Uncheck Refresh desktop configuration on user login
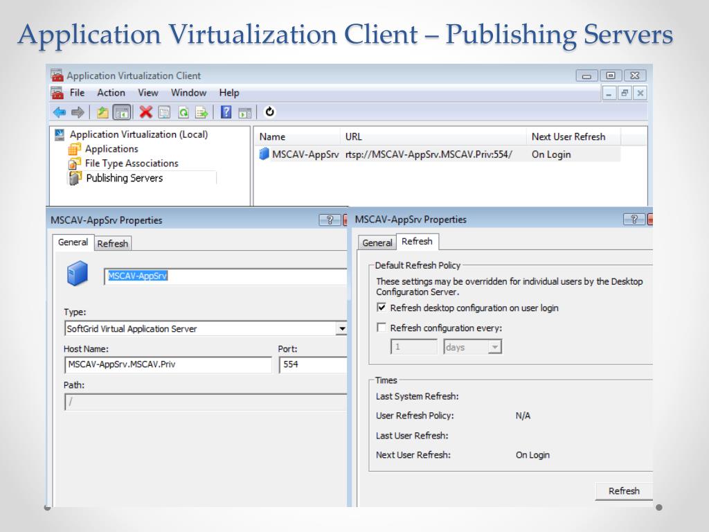Screen dimensions: 709x532 [382, 308]
